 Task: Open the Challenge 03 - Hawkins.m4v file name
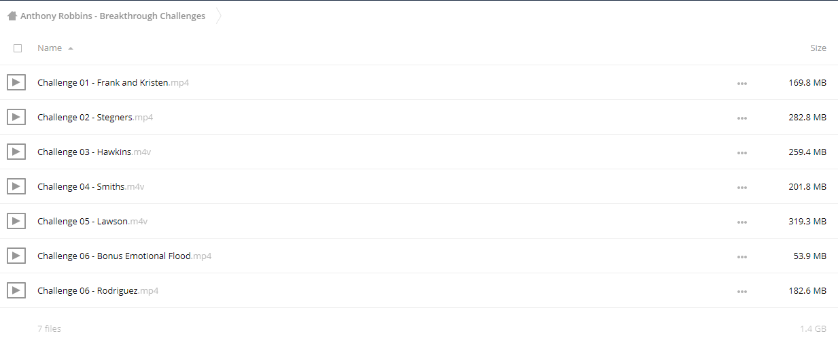(x=94, y=152)
